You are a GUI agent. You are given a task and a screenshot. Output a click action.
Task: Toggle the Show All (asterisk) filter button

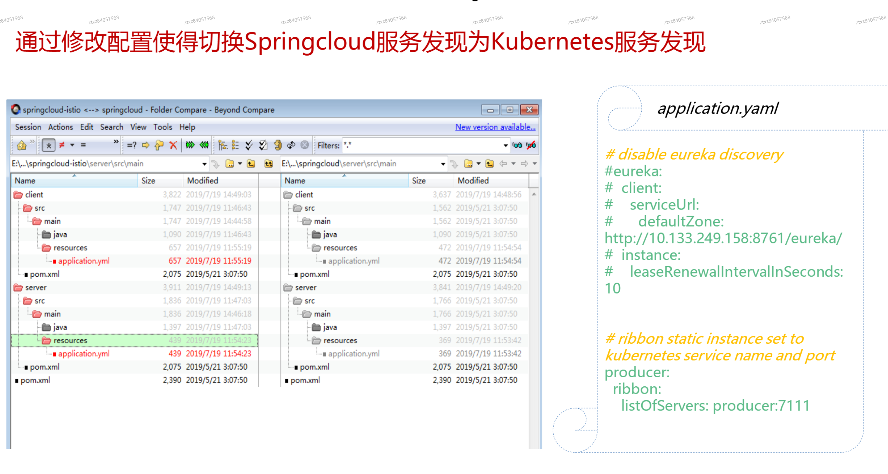coord(49,145)
